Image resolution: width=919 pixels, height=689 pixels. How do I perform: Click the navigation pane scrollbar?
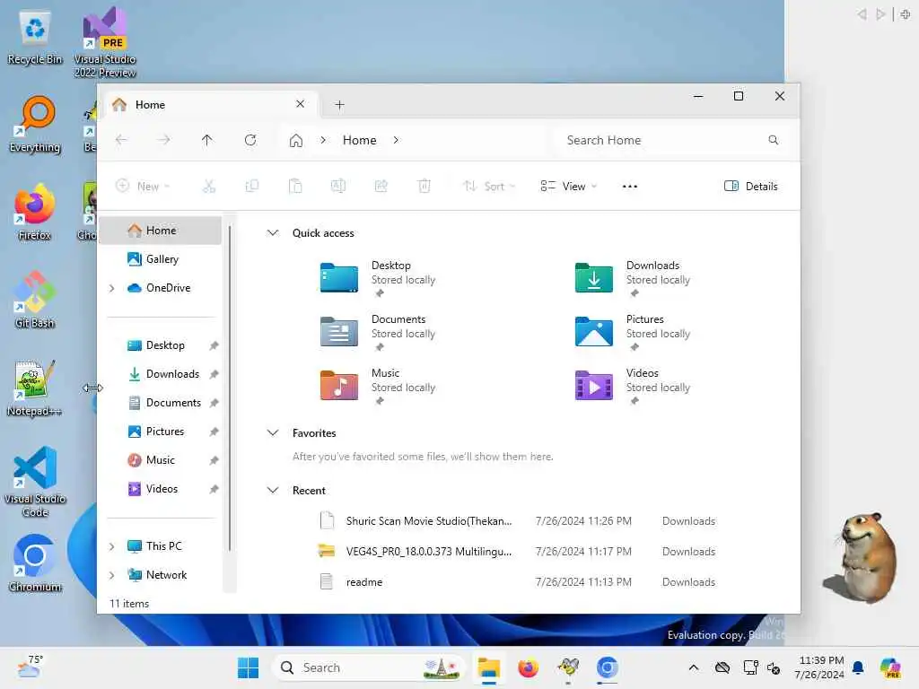230,387
